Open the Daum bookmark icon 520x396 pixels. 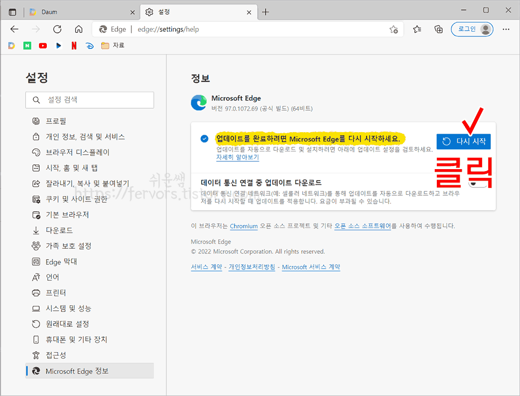pos(11,45)
